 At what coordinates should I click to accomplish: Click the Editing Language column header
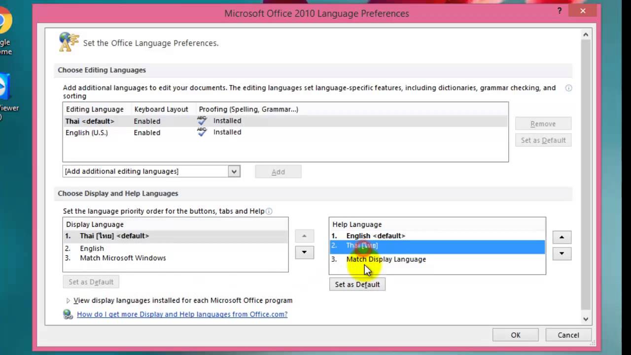click(x=95, y=109)
